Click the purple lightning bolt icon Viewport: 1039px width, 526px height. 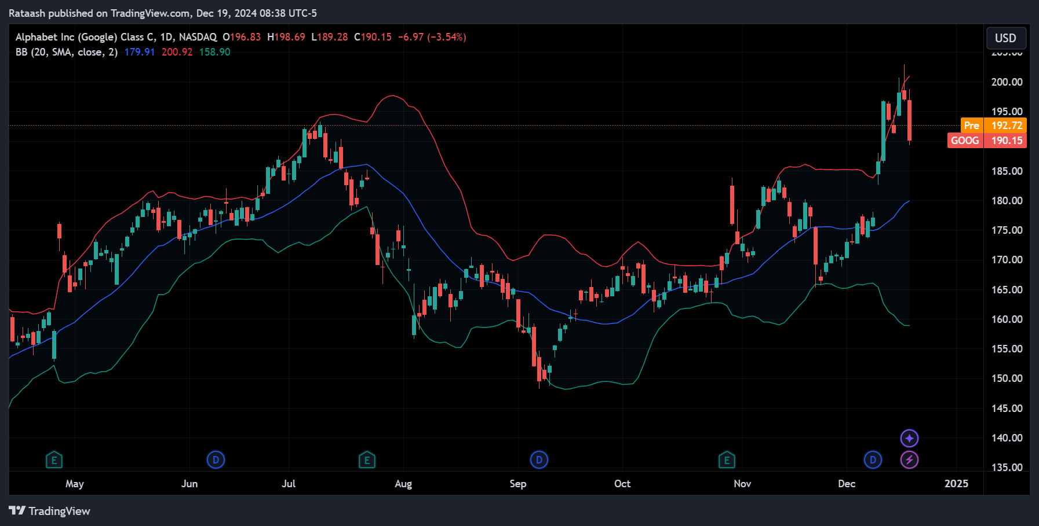(909, 460)
